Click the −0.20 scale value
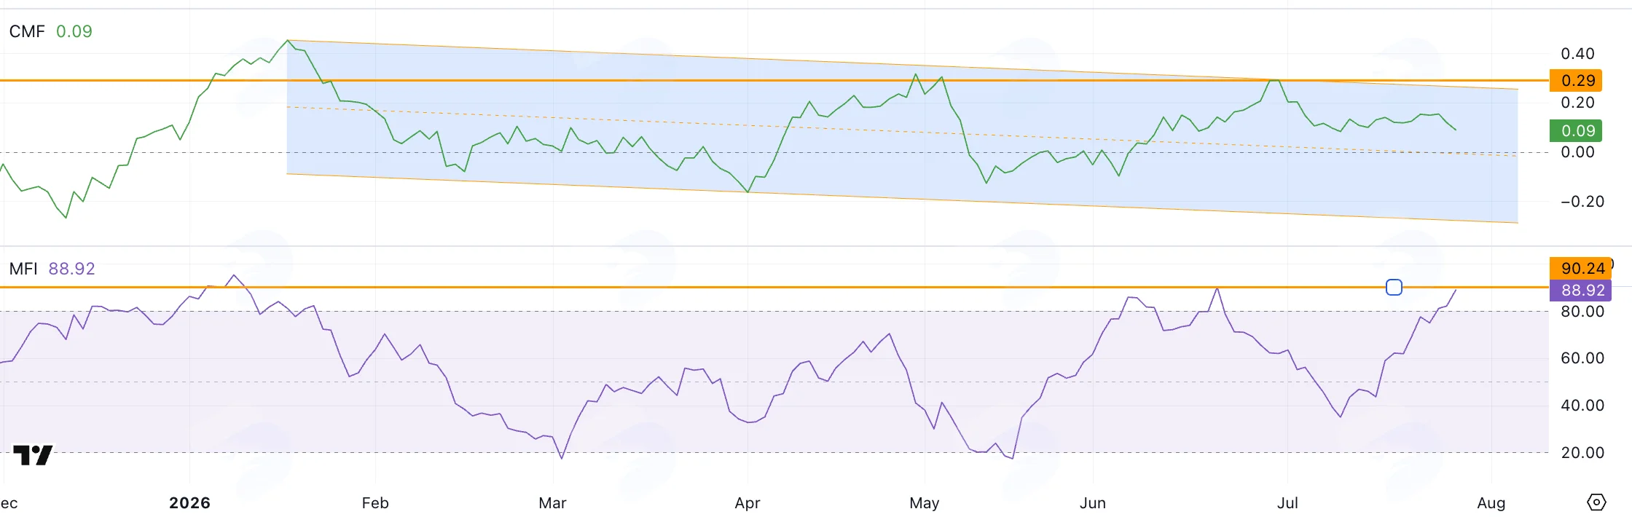Viewport: 1632px width, 517px height. 1582,202
